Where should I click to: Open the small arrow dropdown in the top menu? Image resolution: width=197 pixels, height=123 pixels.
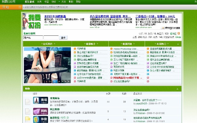[x=59, y=2]
